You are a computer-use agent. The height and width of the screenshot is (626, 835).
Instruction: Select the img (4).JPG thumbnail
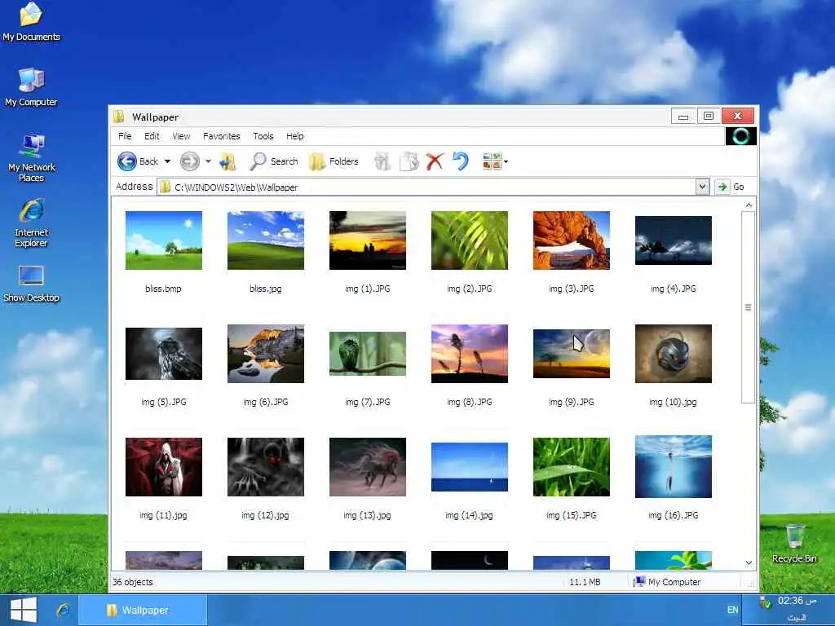coord(674,240)
